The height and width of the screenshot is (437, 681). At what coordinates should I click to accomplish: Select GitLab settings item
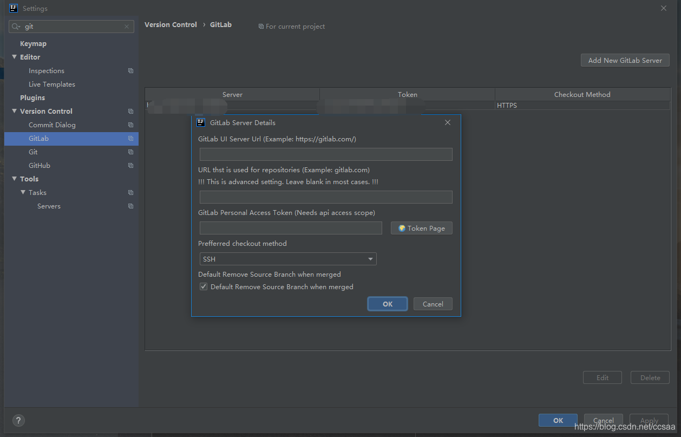[71, 139]
